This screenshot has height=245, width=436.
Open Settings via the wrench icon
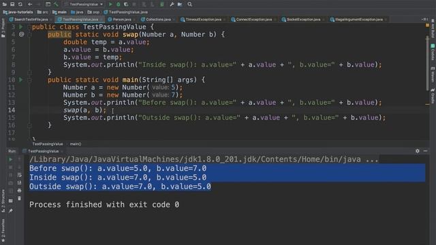(x=172, y=4)
